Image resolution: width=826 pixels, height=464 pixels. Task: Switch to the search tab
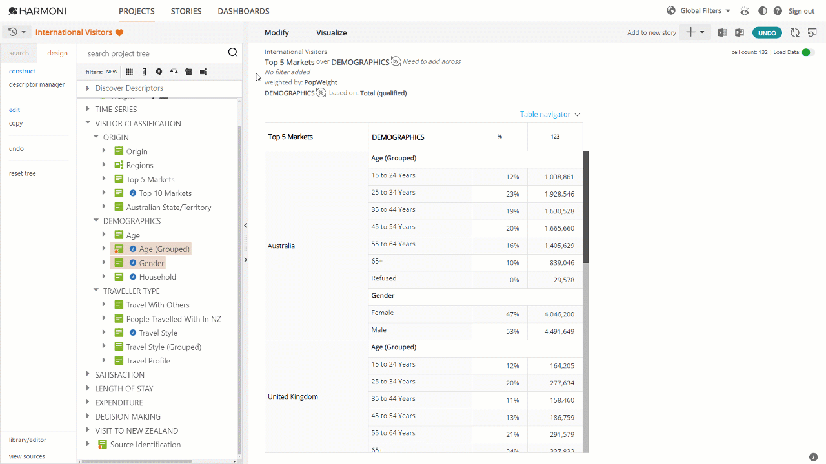[19, 53]
